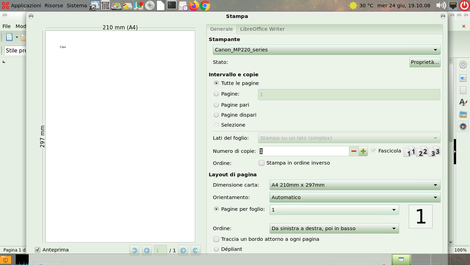
Task: Open the Orientamento dropdown
Action: pos(355,198)
